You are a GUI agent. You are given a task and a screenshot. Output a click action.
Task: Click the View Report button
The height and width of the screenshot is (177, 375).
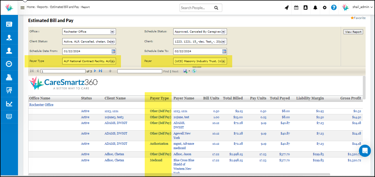[353, 32]
